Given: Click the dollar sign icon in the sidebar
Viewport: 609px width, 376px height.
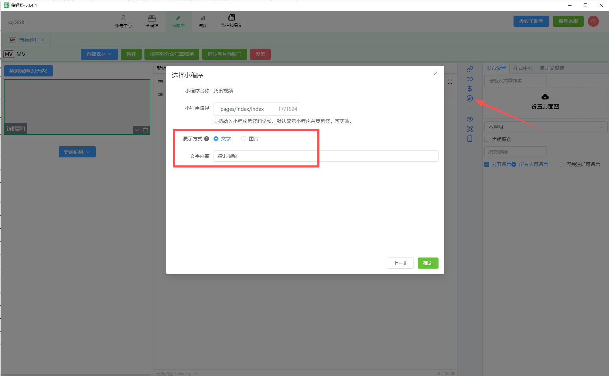Looking at the screenshot, I should (469, 89).
